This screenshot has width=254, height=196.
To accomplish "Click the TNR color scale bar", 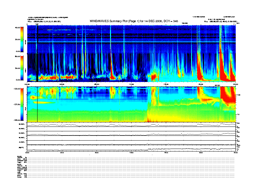I will click(22, 104).
